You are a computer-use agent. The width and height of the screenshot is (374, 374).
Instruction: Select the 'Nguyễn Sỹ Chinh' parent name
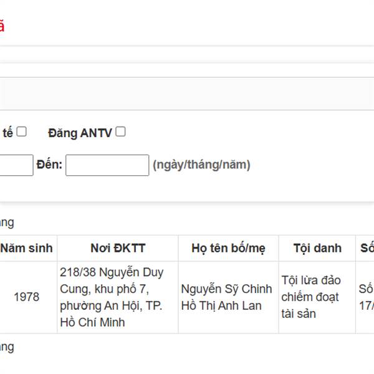(227, 289)
